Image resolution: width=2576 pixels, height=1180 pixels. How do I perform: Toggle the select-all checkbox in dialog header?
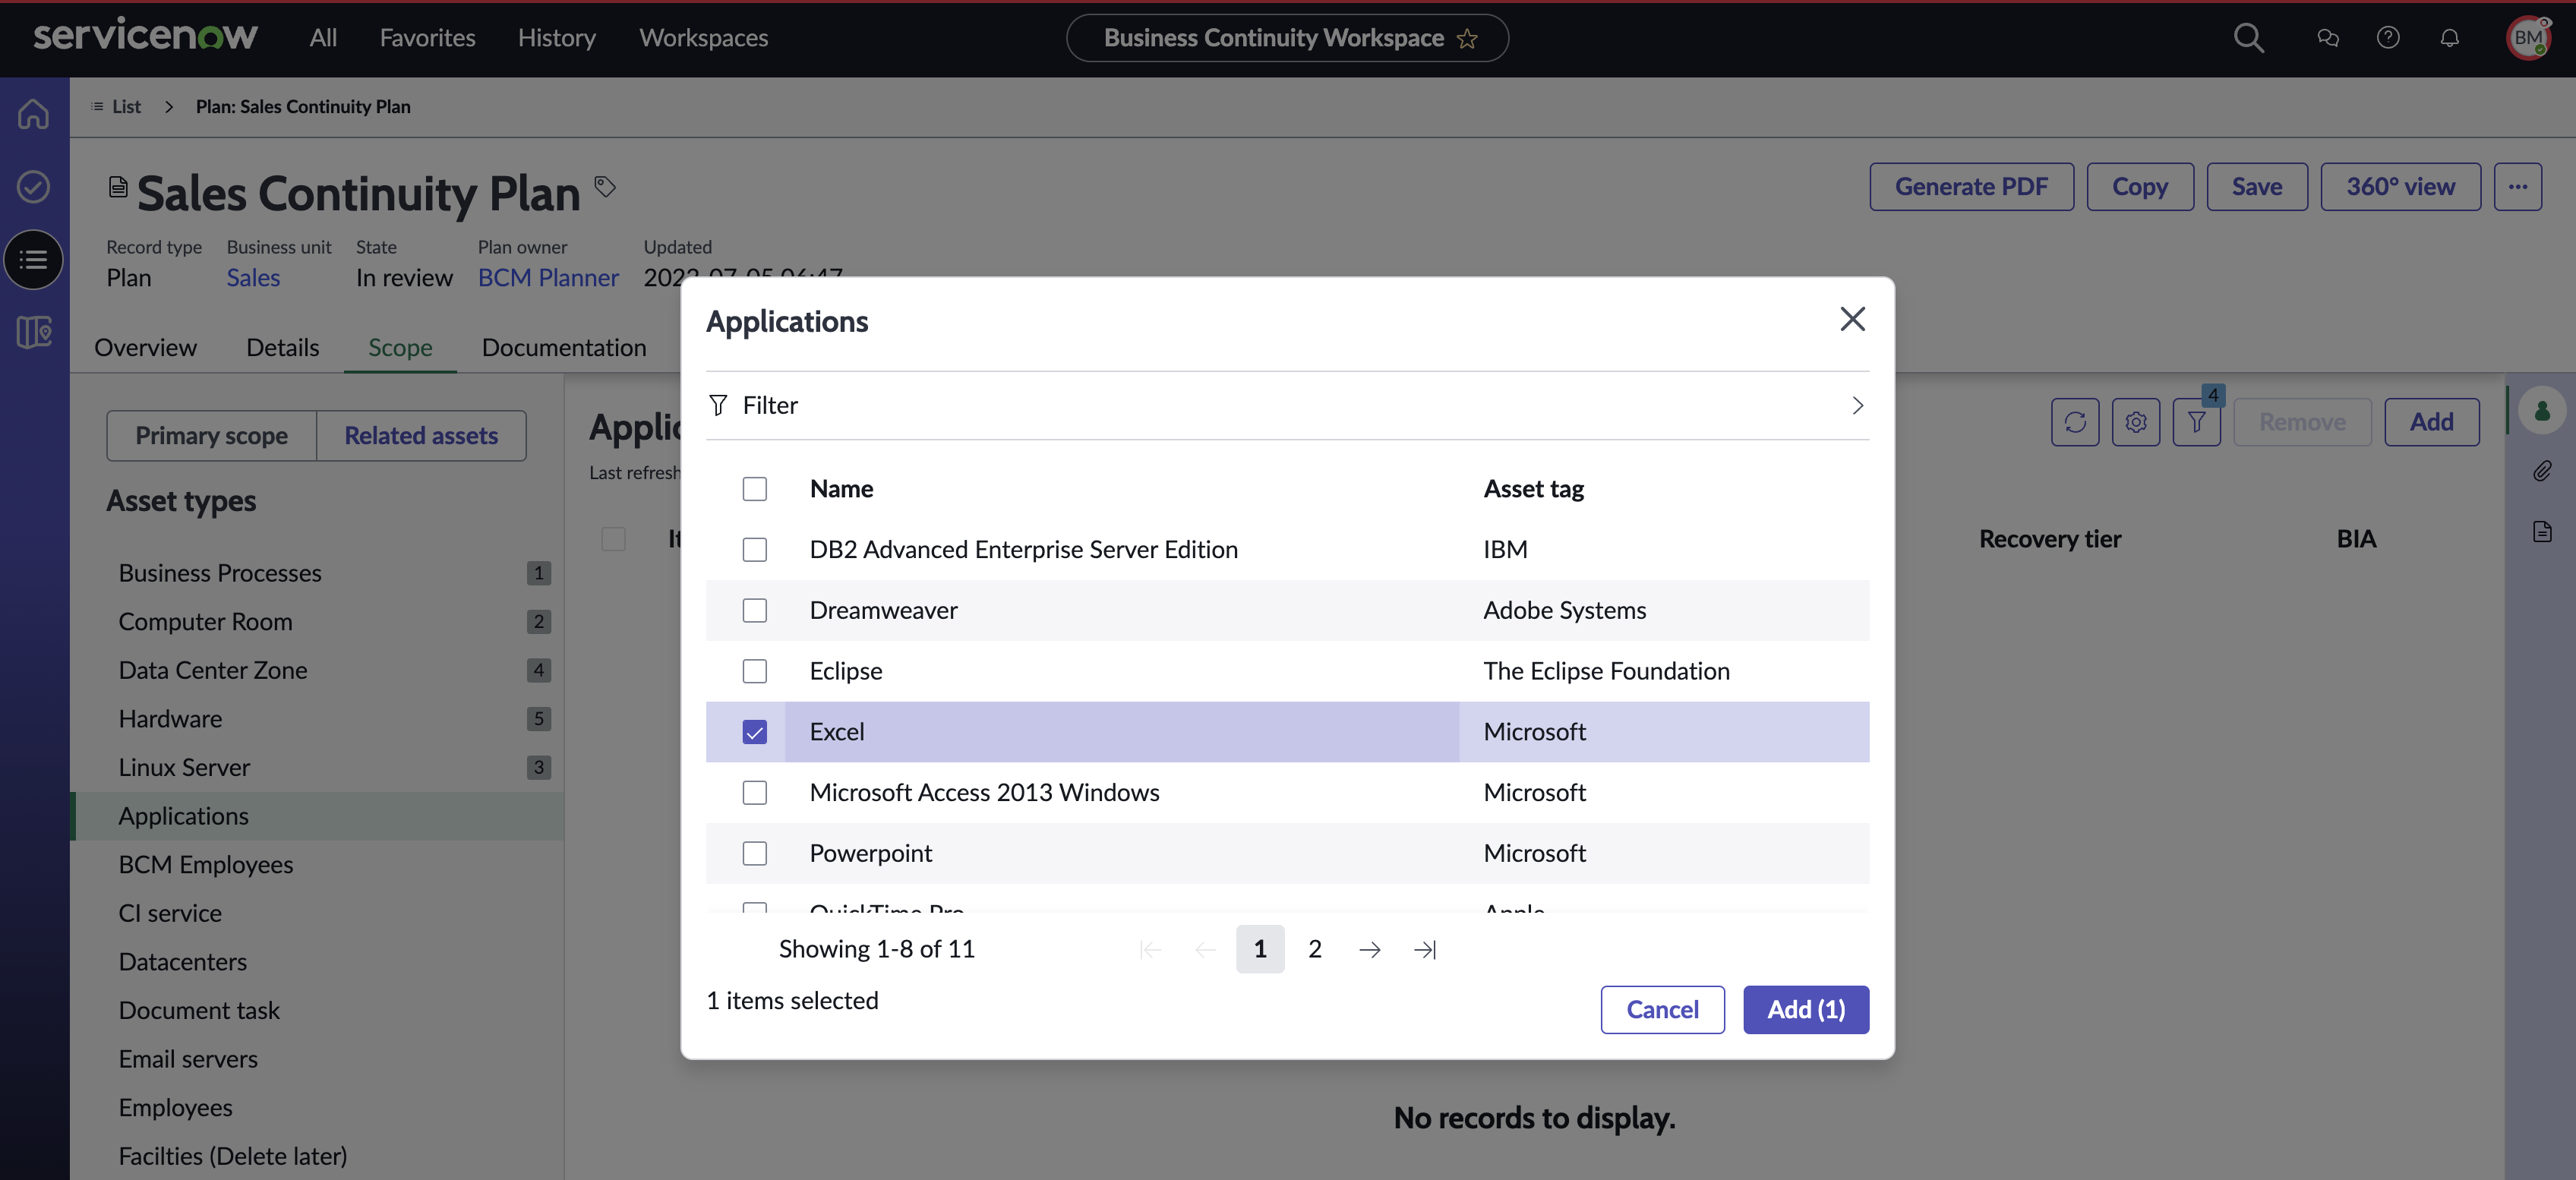coord(755,489)
